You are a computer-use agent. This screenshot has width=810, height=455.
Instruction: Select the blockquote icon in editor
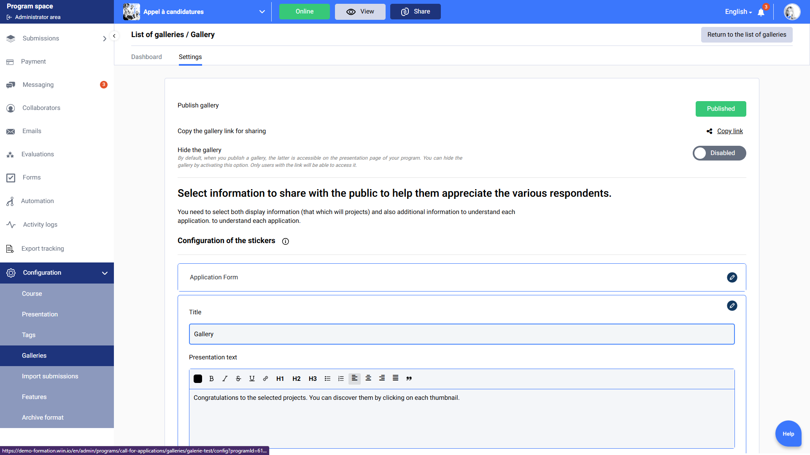pos(409,378)
